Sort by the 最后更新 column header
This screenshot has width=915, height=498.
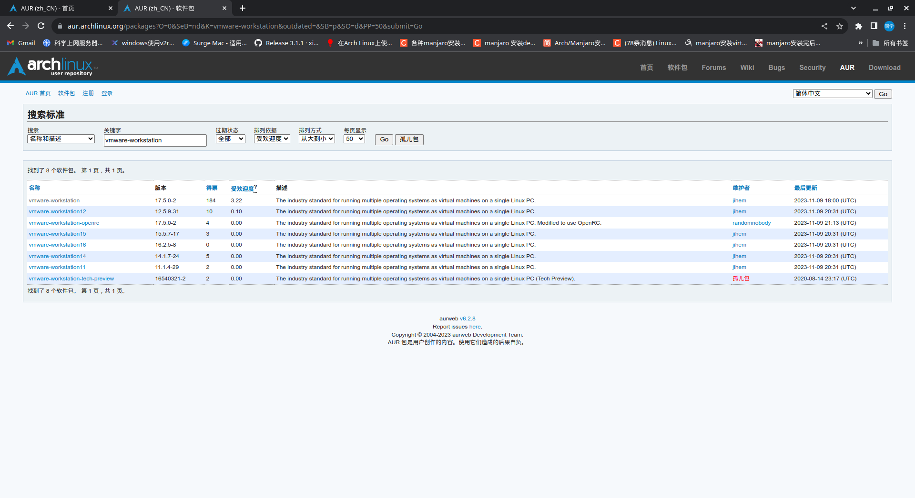point(805,188)
